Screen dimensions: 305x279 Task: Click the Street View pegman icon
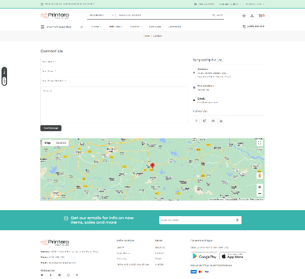click(260, 175)
